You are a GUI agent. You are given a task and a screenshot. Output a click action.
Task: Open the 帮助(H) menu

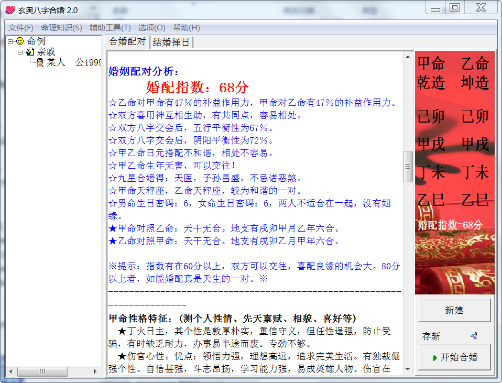coord(187,28)
